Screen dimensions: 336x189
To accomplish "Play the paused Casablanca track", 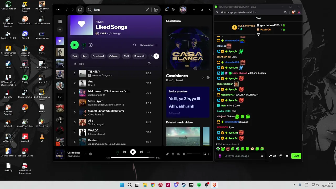I will (x=133, y=152).
